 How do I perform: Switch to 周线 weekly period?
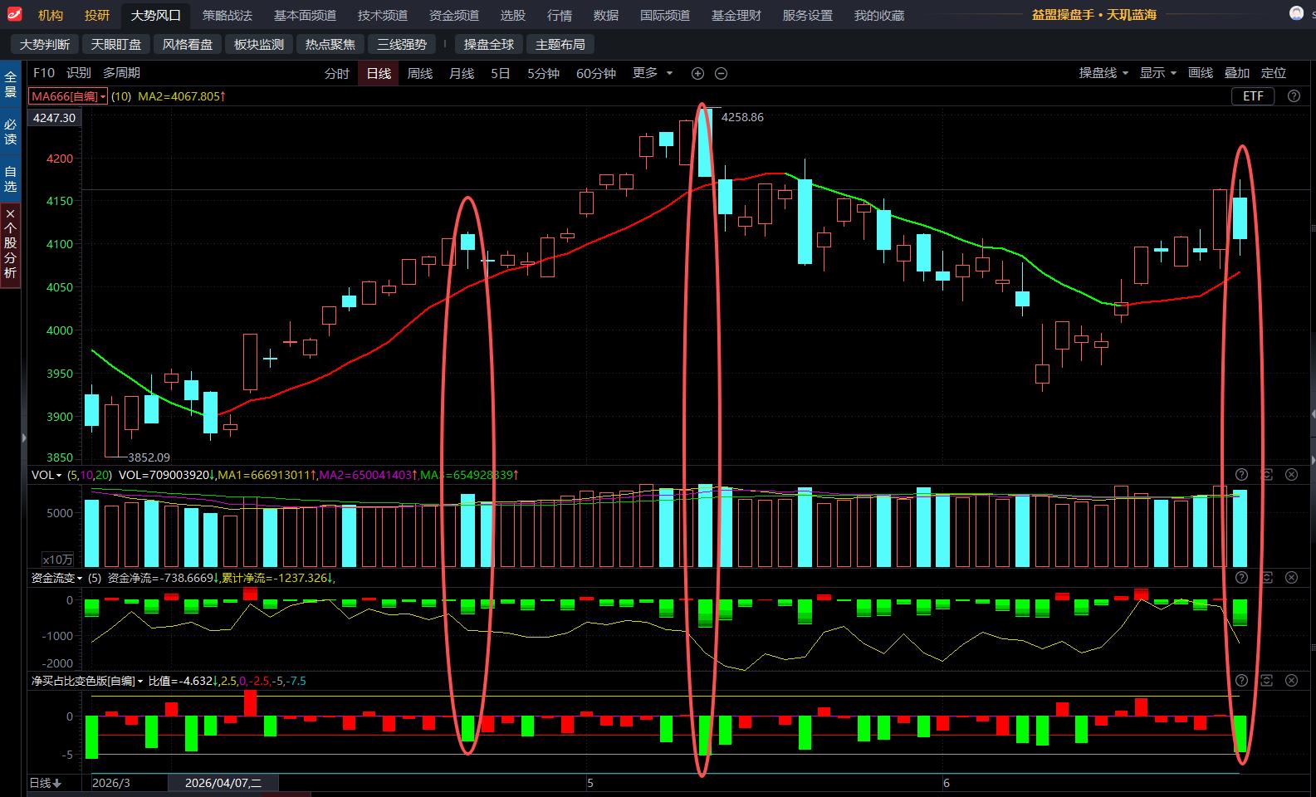(x=420, y=73)
